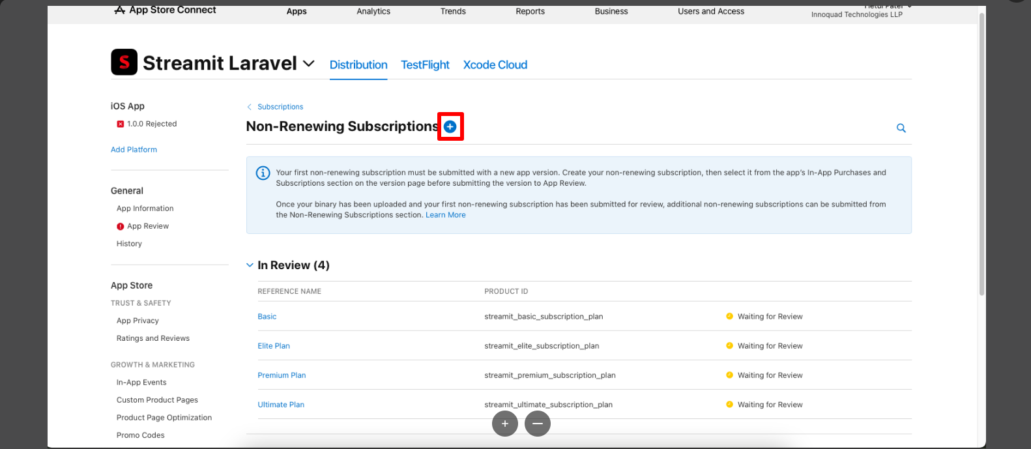Click the red rejected icon beside 1.0.0
The width and height of the screenshot is (1031, 449).
[x=120, y=124]
